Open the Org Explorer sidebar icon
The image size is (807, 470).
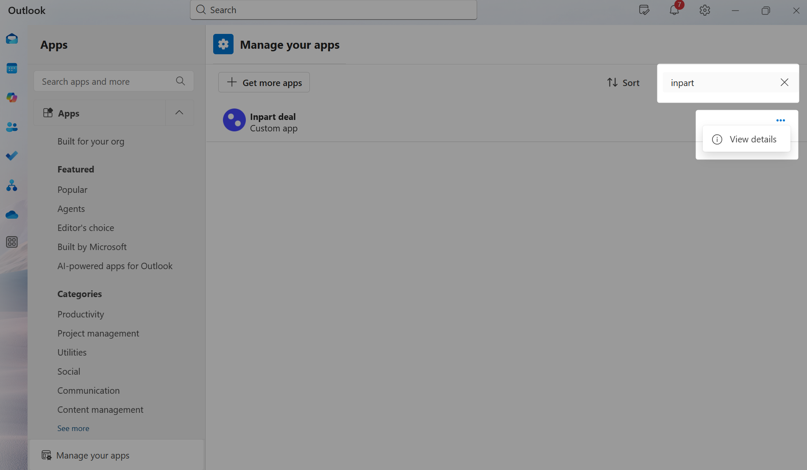12,185
